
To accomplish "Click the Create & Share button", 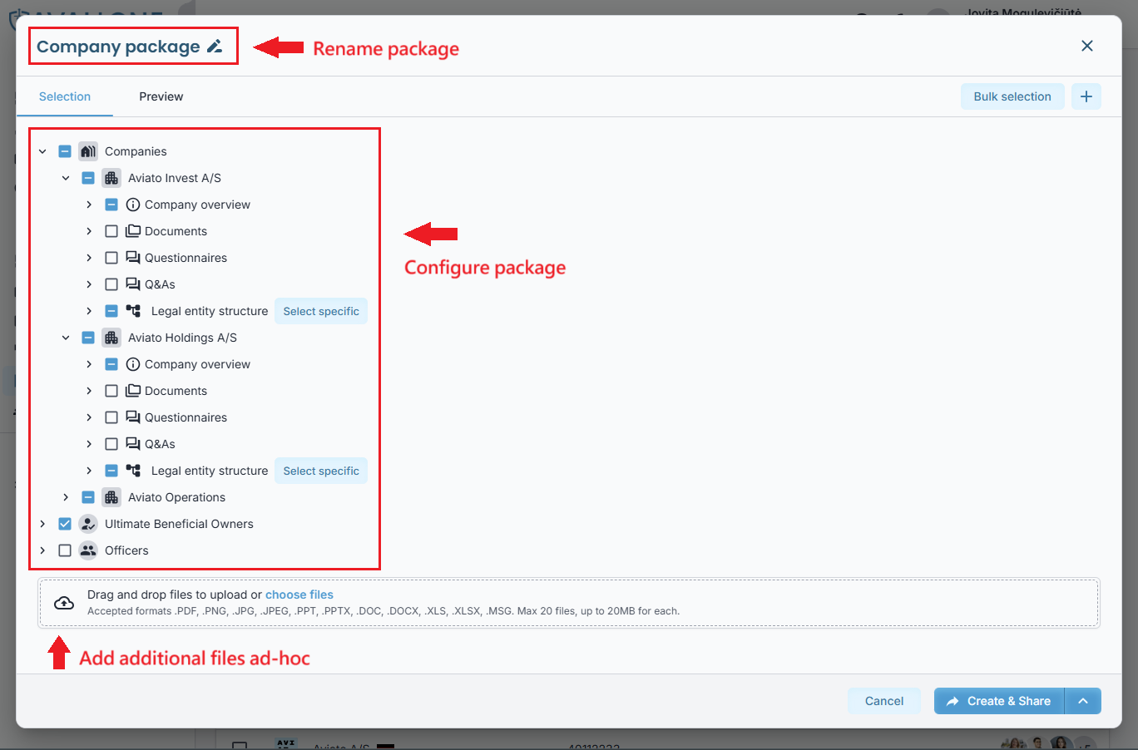I will pos(999,701).
